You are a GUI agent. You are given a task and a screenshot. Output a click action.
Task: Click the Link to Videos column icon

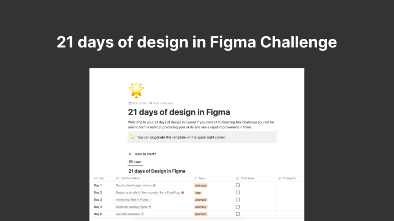pos(118,178)
